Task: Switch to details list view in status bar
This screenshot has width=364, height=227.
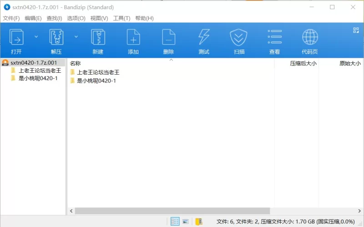Action: [175, 222]
